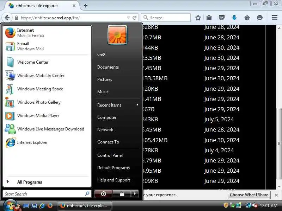Viewport: 282px width, 211px height.
Task: Click the 33.58MB size cell
Action: point(156,78)
